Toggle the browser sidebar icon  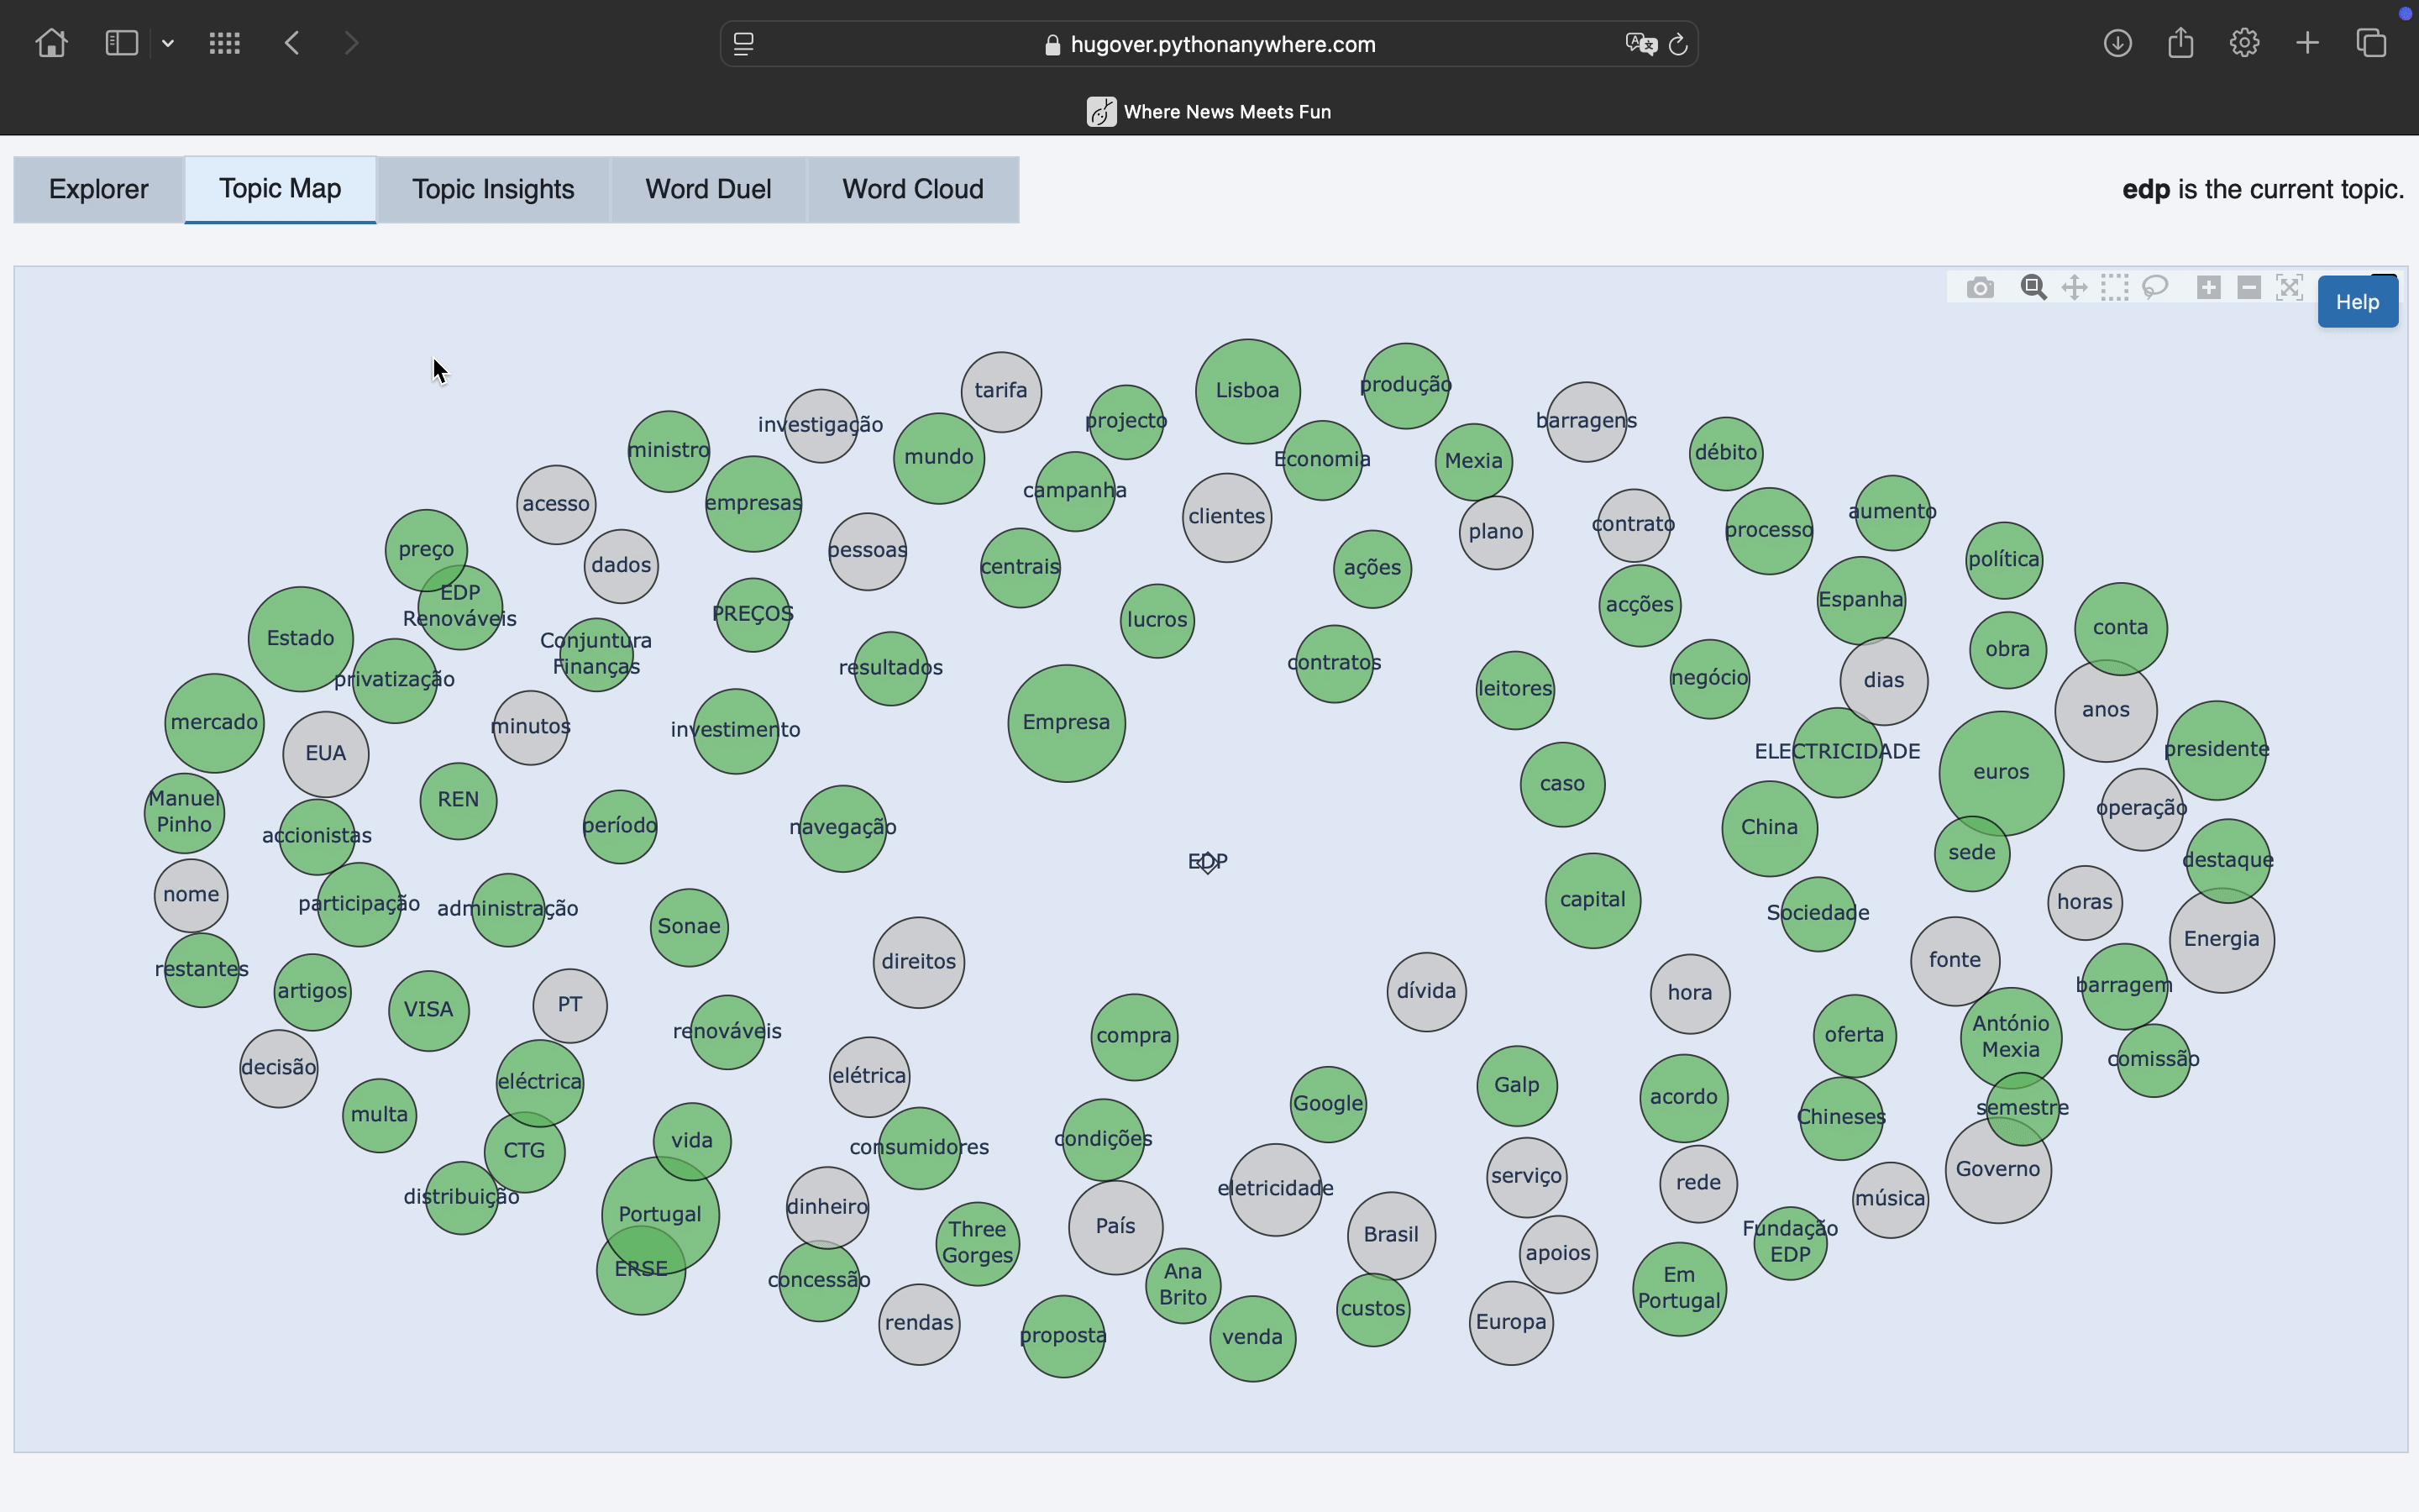(x=122, y=43)
